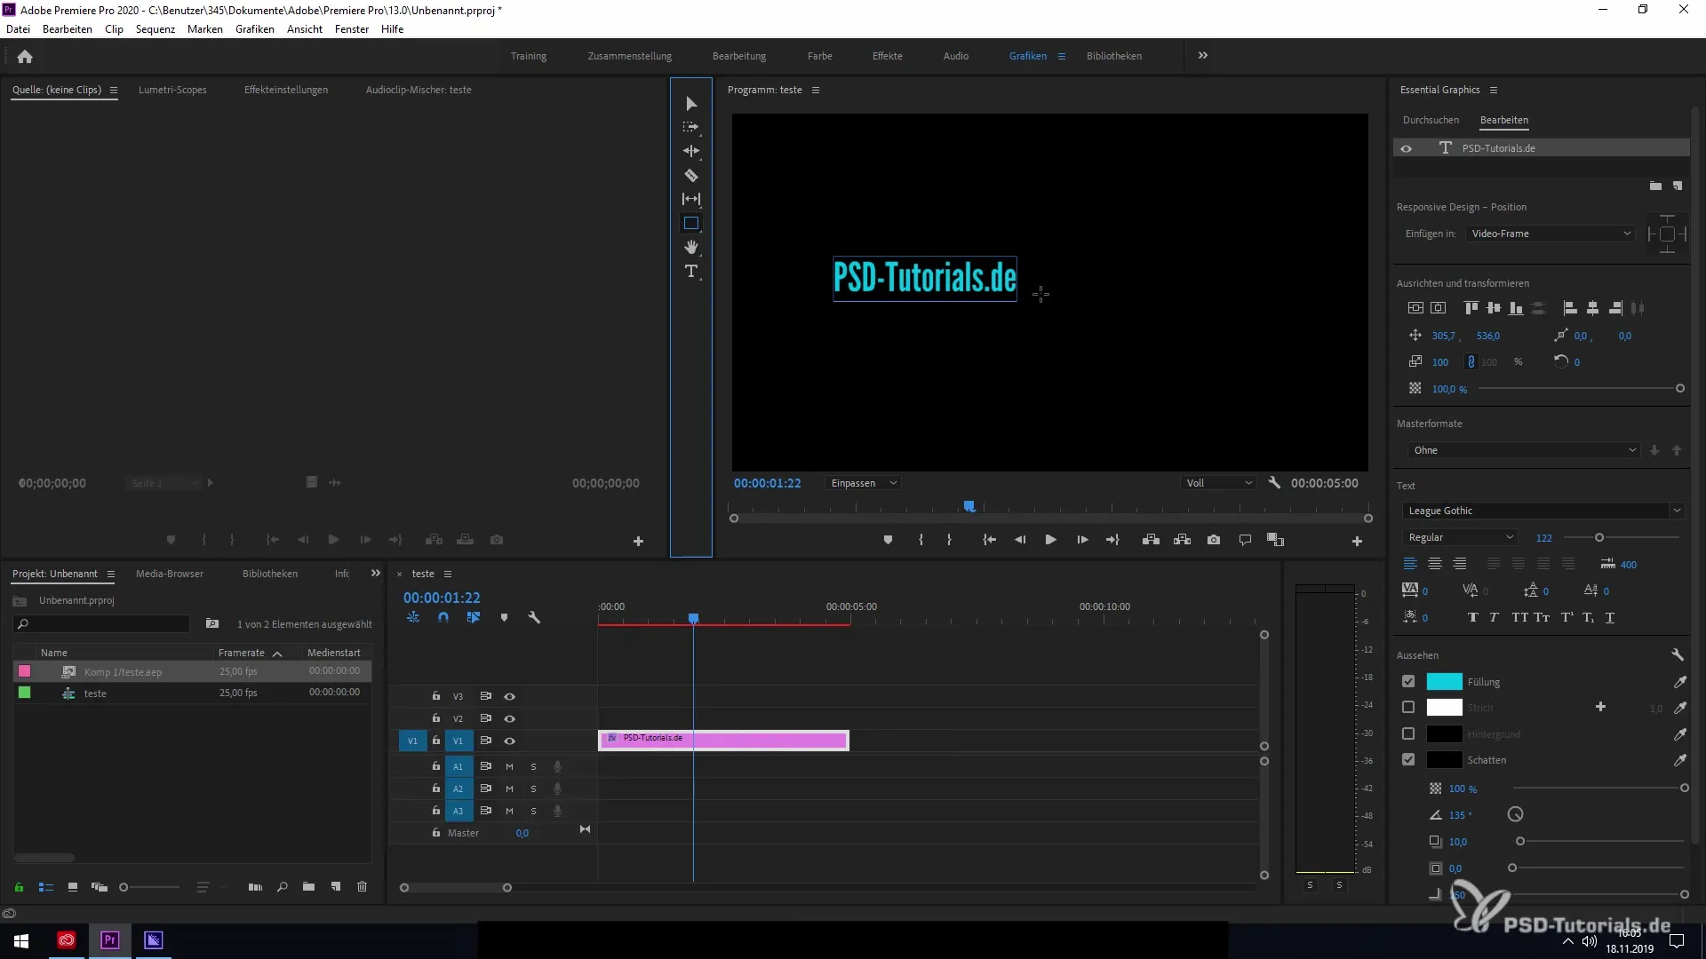The height and width of the screenshot is (959, 1706).
Task: Select the Track Select Forward tool
Action: [691, 127]
